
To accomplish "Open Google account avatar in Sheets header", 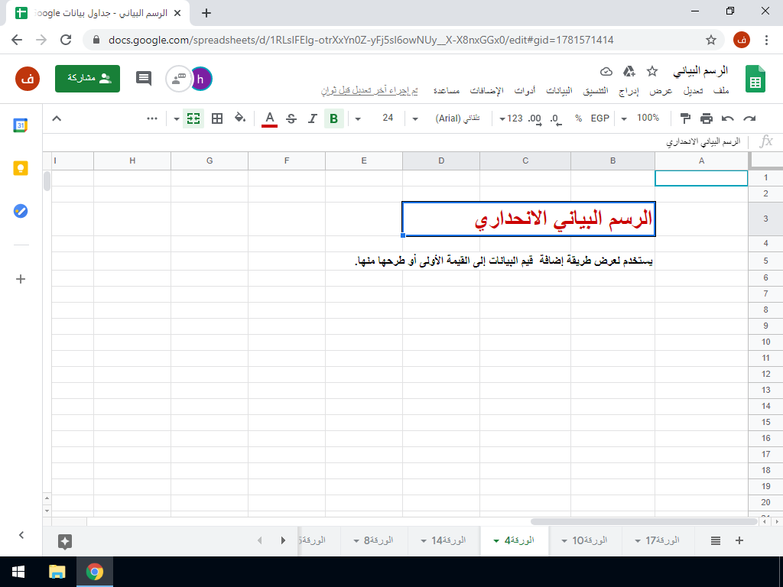I will pos(28,79).
